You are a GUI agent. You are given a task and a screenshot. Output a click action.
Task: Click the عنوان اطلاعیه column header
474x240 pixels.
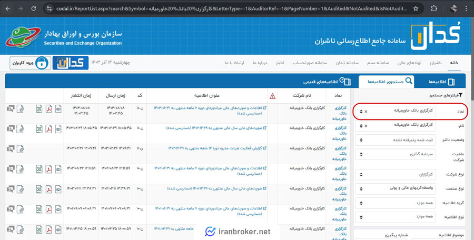(x=207, y=95)
